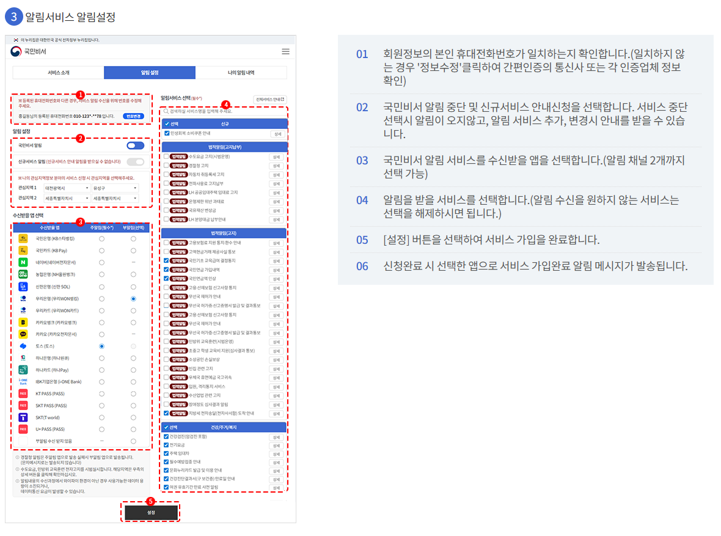This screenshot has width=721, height=536.
Task: Select 부알림 radio for 우리은행 우리WON뱅킹
Action: (133, 299)
